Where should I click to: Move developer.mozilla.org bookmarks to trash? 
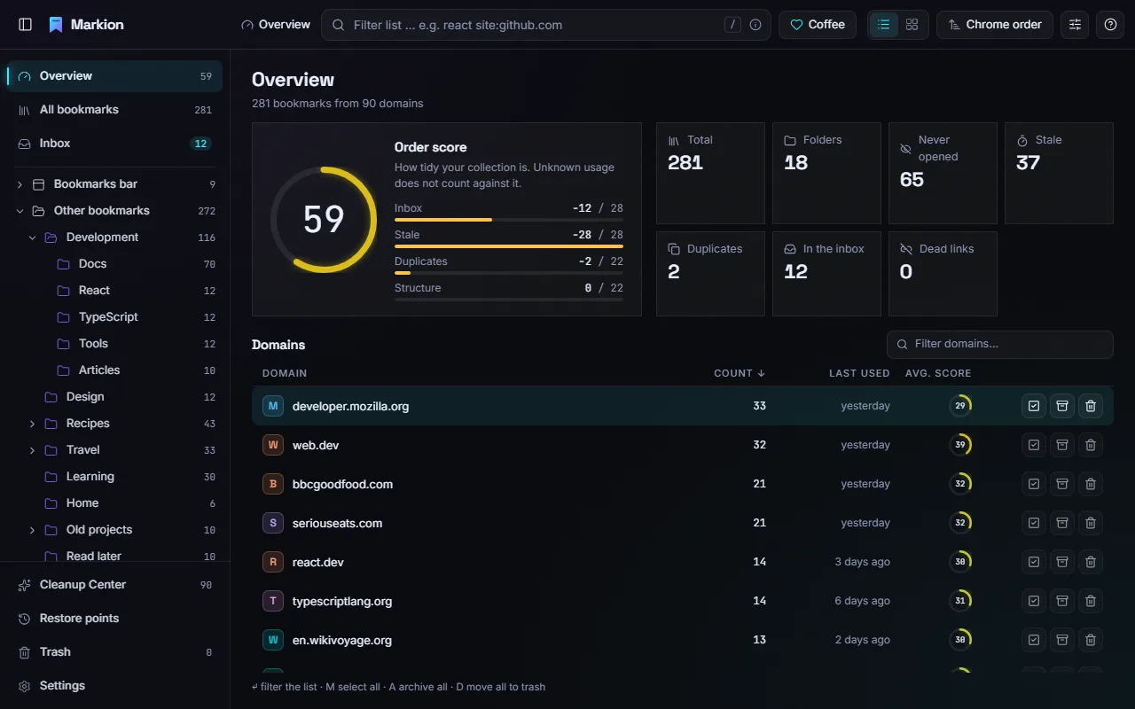point(1091,406)
